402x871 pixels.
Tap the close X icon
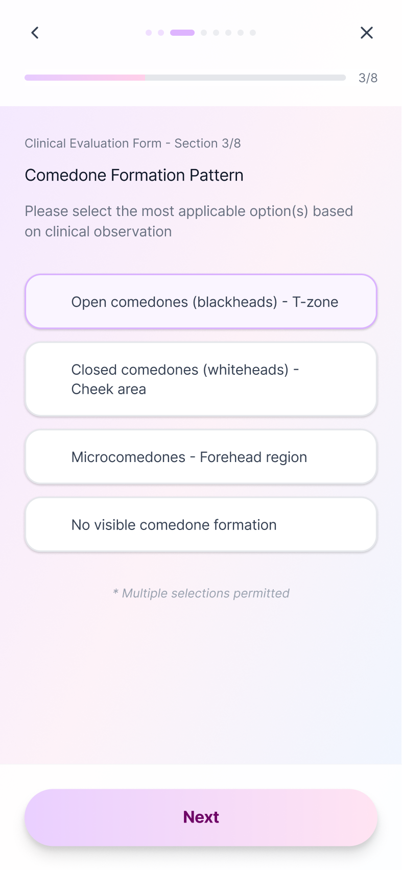(367, 32)
